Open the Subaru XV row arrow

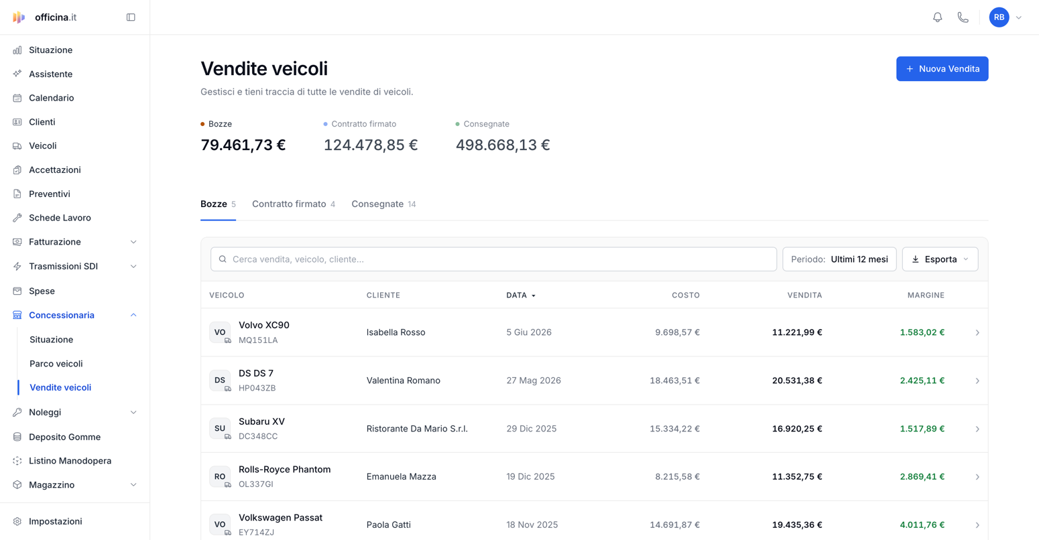[977, 429]
